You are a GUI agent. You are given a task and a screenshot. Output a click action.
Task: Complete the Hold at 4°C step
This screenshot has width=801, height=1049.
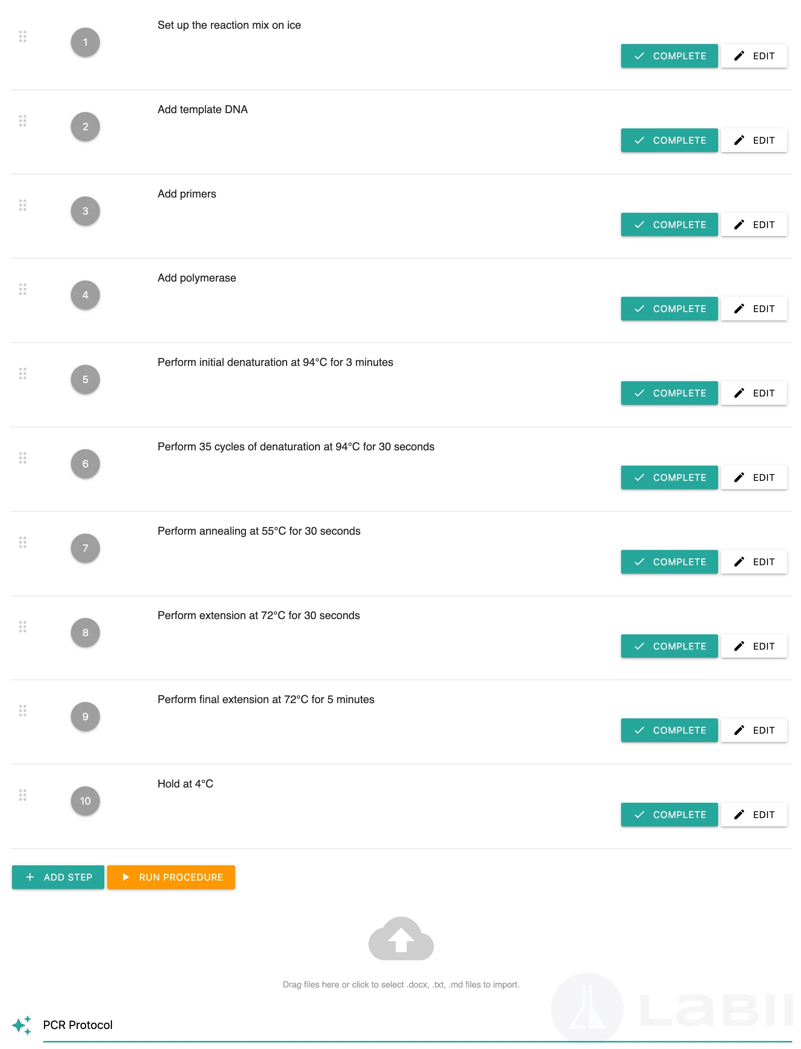pos(669,815)
